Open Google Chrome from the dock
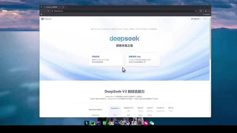Viewport: 237px width, 133px height. pyautogui.click(x=110, y=123)
